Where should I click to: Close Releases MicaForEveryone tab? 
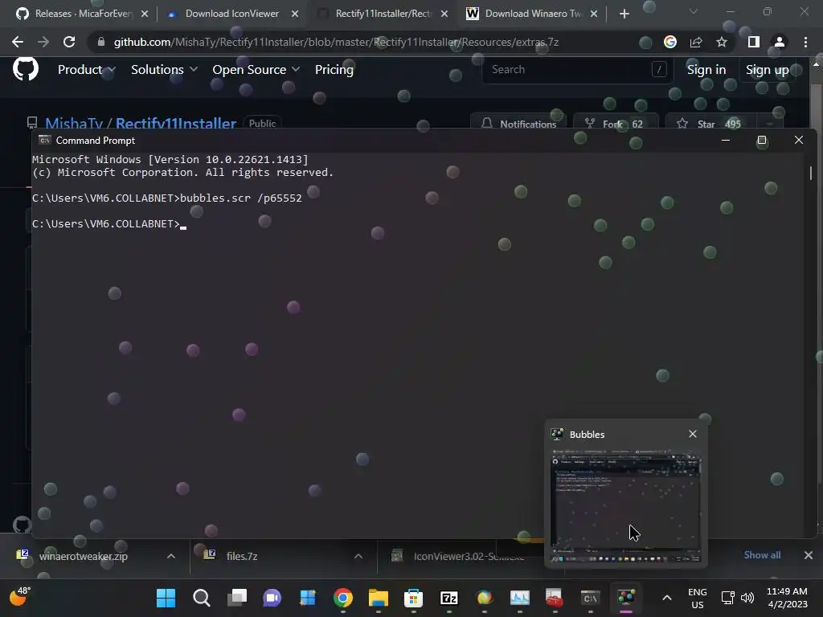click(145, 14)
